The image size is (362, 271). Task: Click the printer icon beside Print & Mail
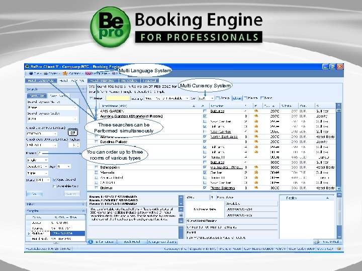pyautogui.click(x=317, y=242)
